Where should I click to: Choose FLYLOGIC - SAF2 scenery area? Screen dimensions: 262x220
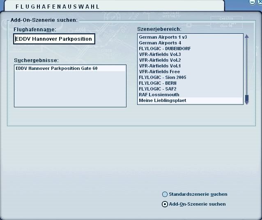(x=158, y=89)
